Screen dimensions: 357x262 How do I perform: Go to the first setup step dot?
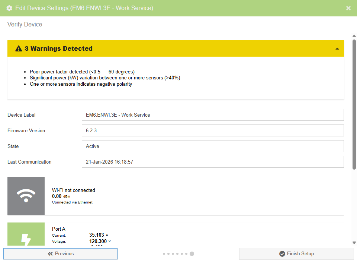(x=164, y=254)
